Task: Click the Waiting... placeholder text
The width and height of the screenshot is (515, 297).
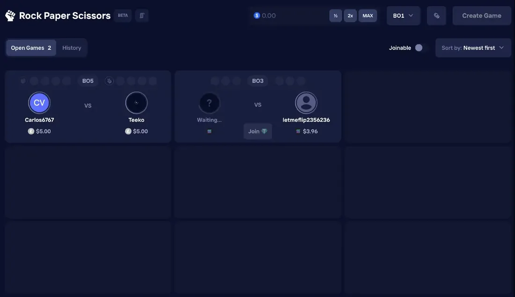Action: 209,120
